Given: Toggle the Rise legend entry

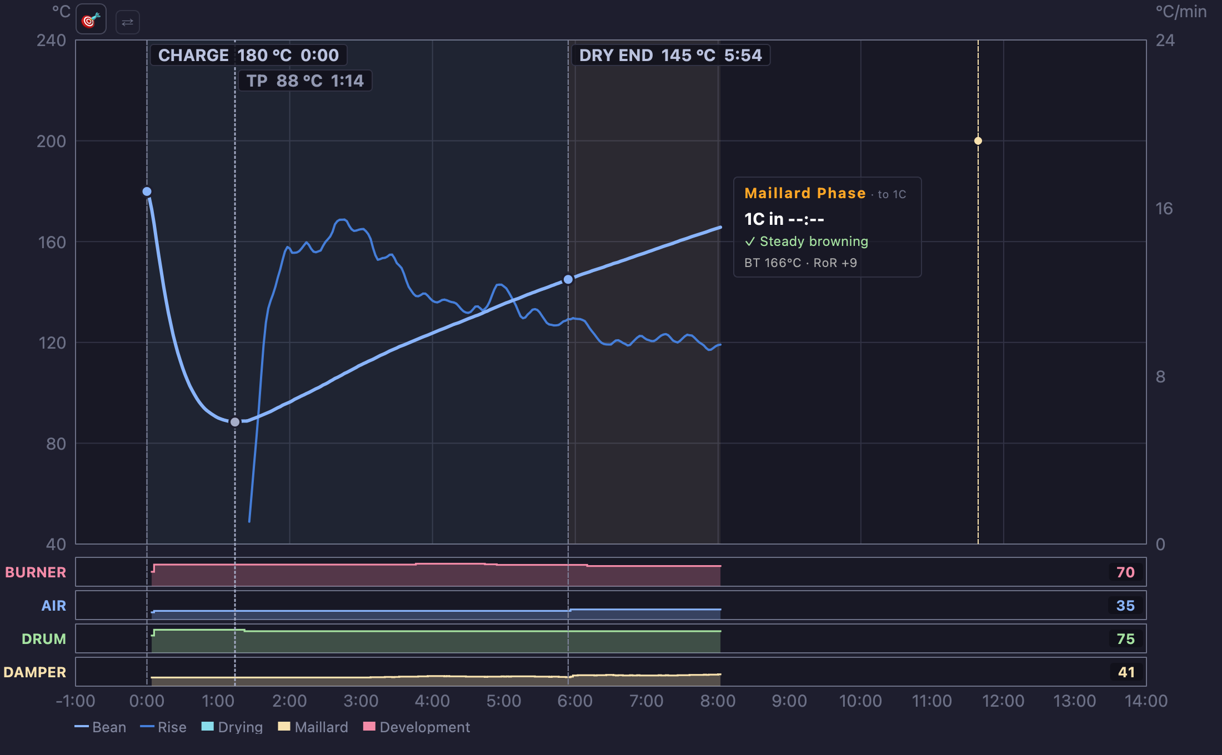Looking at the screenshot, I should [163, 727].
